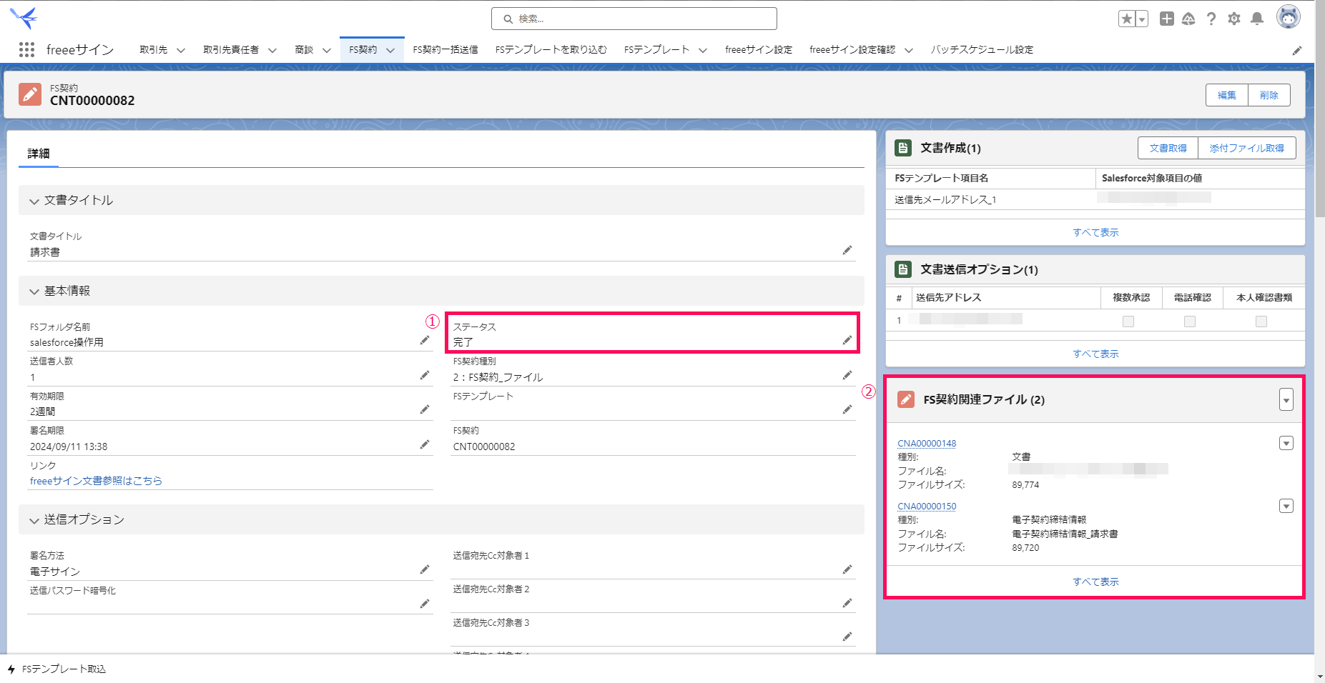The width and height of the screenshot is (1325, 683).
Task: Open the freeeサイン文書参照はこちら link
Action: (x=96, y=481)
